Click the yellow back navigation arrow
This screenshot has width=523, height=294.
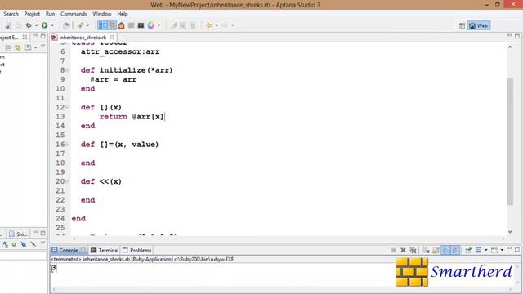(209, 25)
